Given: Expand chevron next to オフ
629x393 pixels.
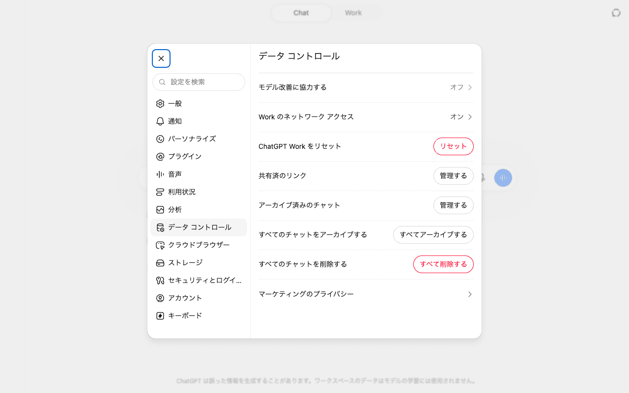Looking at the screenshot, I should (470, 87).
